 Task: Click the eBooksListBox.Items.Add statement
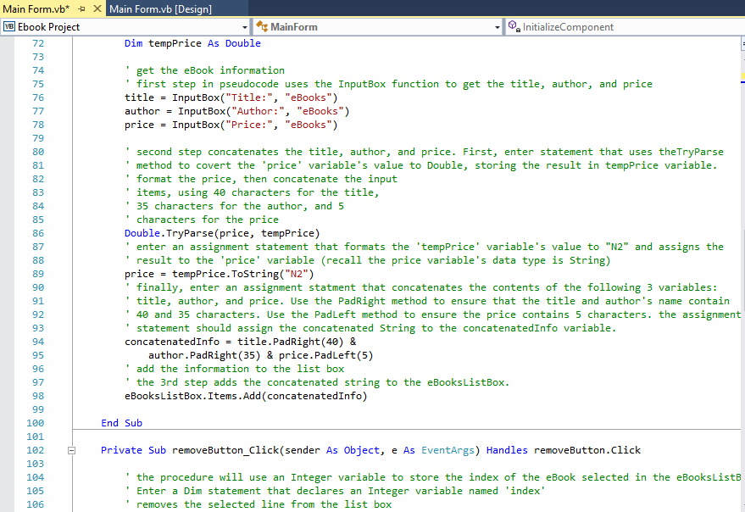[246, 396]
